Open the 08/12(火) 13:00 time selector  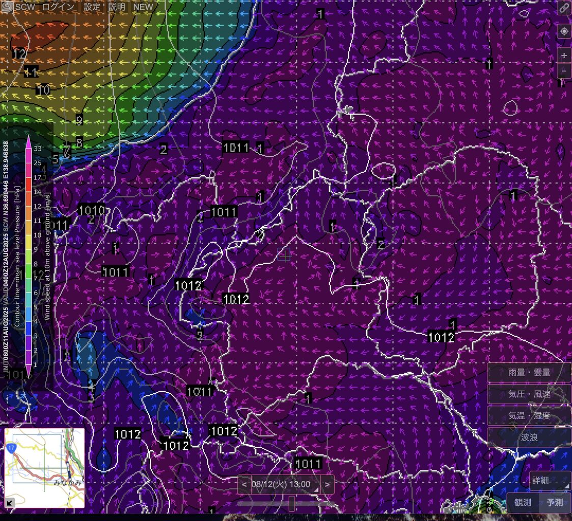(286, 484)
